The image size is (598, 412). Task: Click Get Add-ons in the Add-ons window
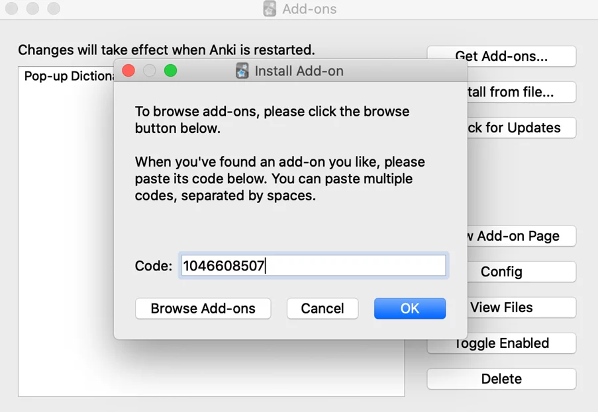501,56
